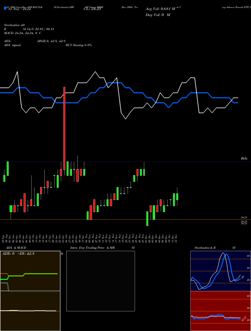The width and height of the screenshot is (251, 331).
Task: Select the 'BUY Slowing @ 0%' signal text
Action: [79, 45]
